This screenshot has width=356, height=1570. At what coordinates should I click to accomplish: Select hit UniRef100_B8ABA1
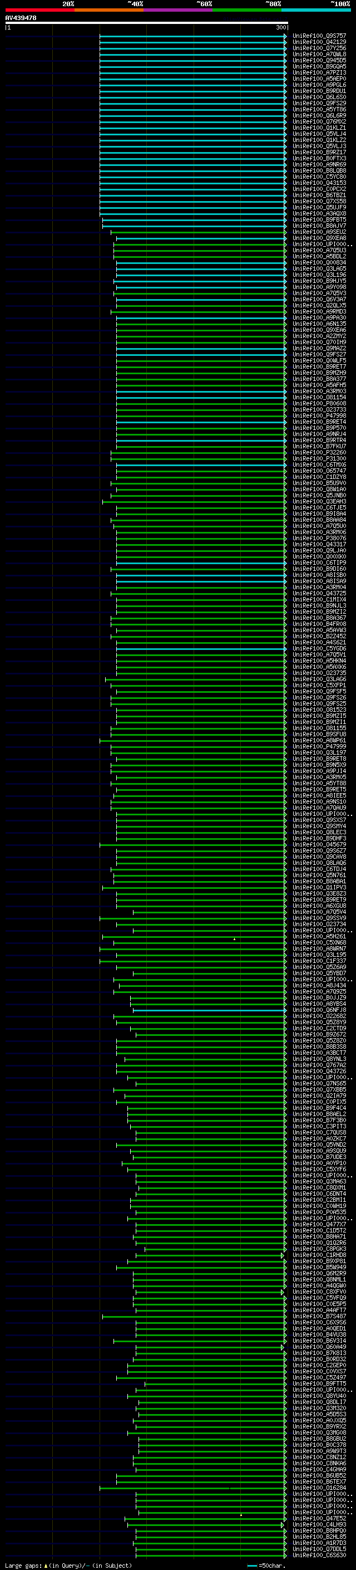319,881
